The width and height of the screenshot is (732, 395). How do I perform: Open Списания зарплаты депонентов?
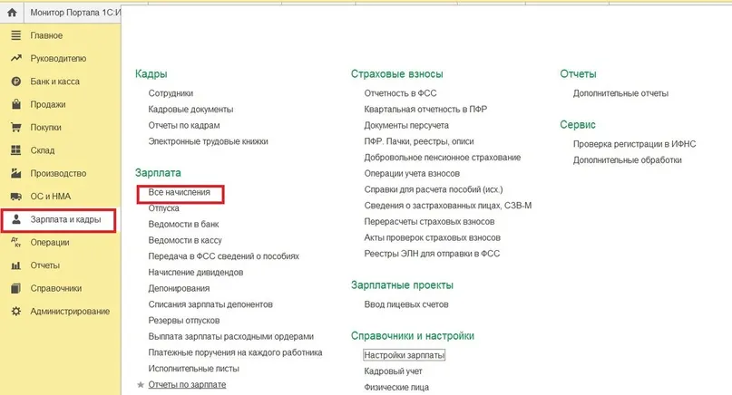tap(210, 304)
